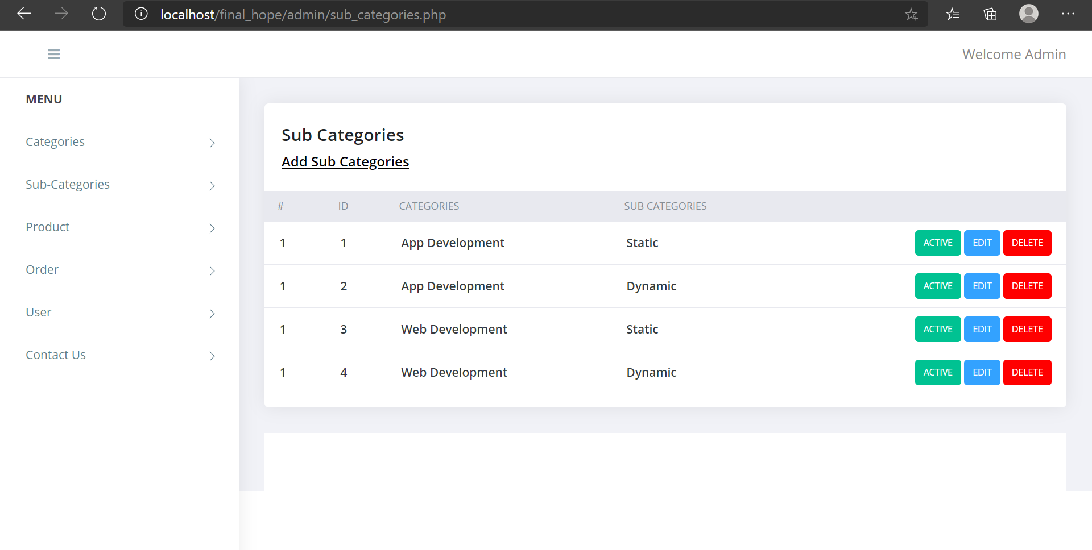
Task: Toggle the sidebar hamburger menu icon
Action: click(54, 55)
